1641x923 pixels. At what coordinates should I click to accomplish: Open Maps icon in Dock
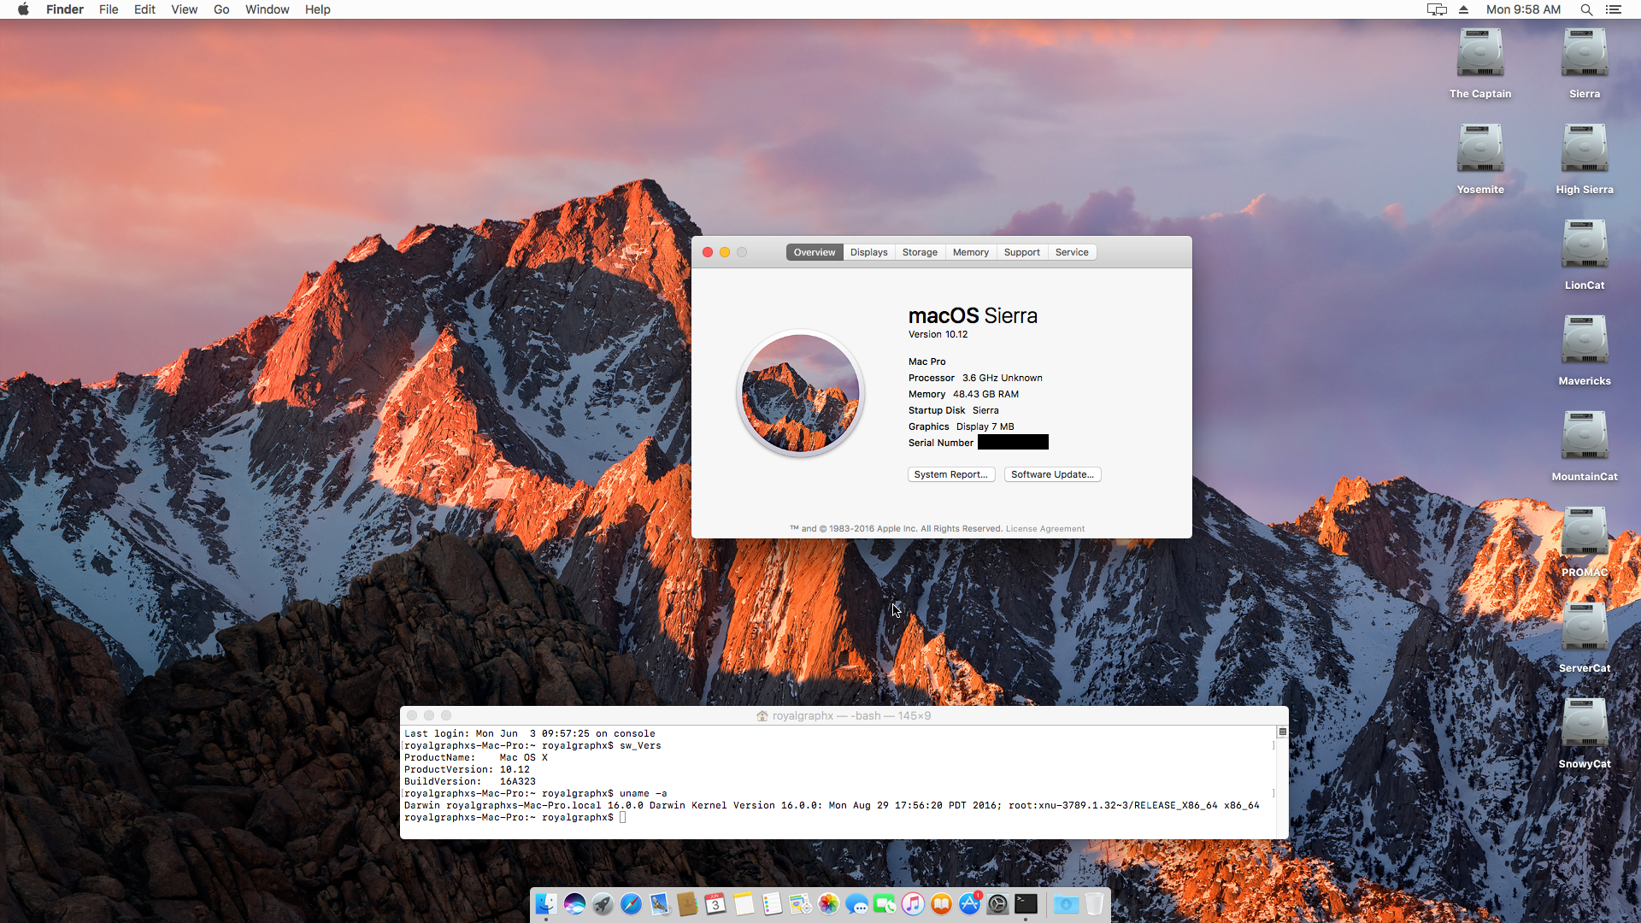tap(800, 903)
